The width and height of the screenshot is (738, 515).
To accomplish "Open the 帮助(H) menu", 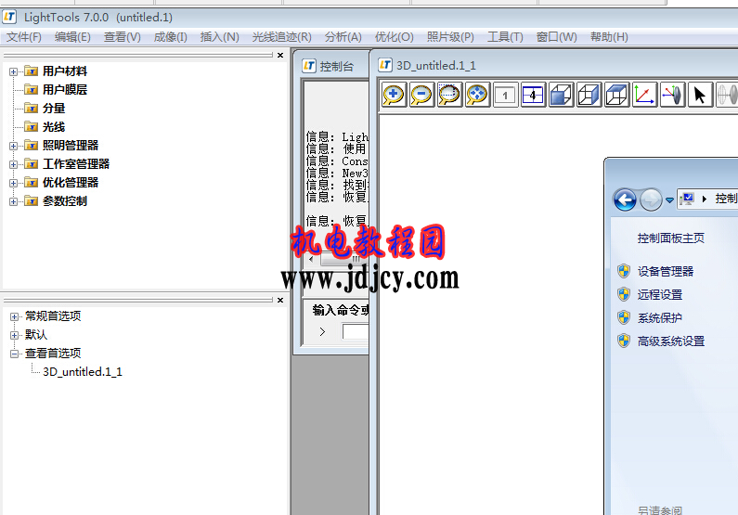I will (609, 37).
